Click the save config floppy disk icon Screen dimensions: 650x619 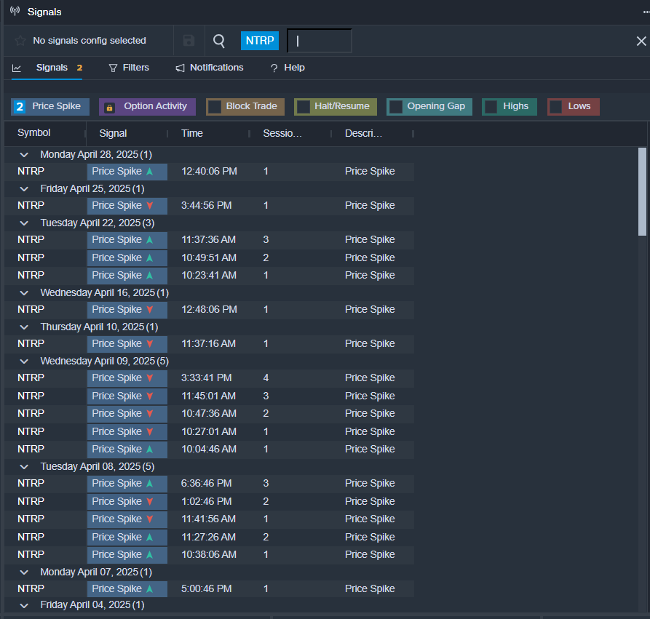(x=189, y=41)
